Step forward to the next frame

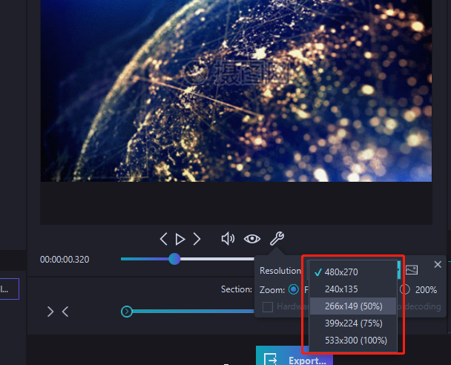point(197,239)
